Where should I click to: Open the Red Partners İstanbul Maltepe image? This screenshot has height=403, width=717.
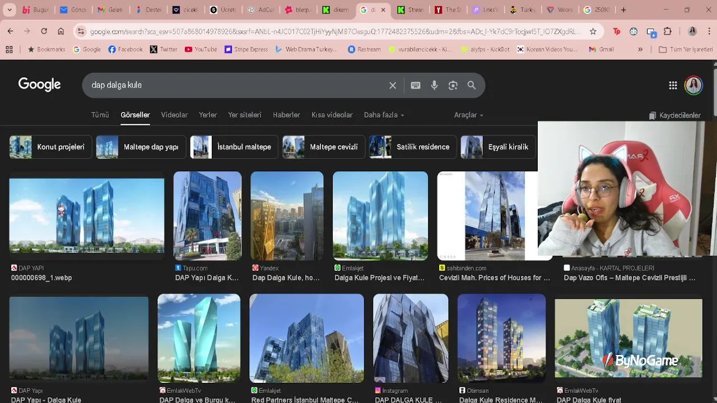tap(306, 338)
